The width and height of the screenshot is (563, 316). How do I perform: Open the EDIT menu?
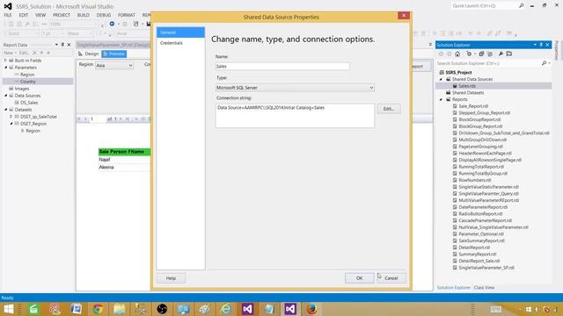[x=24, y=15]
